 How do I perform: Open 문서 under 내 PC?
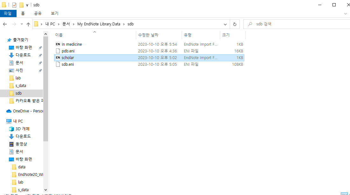(19, 151)
